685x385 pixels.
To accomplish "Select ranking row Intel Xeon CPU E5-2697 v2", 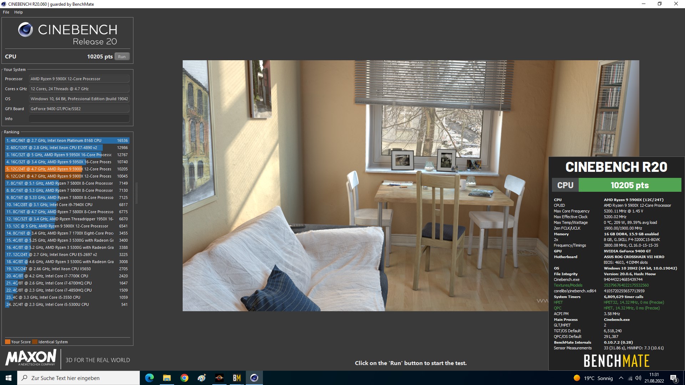I will coord(67,255).
